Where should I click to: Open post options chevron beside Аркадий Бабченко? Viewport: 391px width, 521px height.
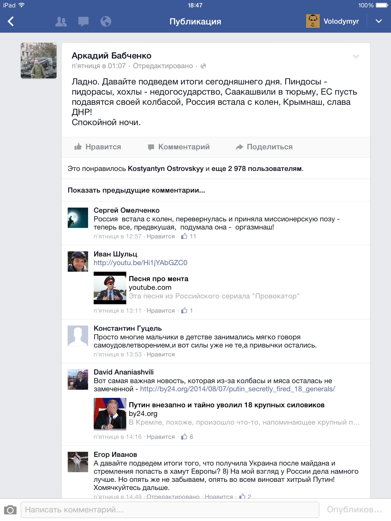(356, 56)
